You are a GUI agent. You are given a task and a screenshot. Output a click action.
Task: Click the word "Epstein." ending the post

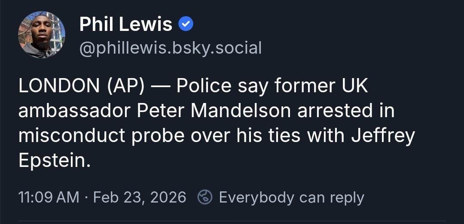coord(55,160)
